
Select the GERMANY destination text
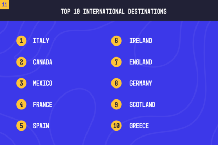click(141, 83)
